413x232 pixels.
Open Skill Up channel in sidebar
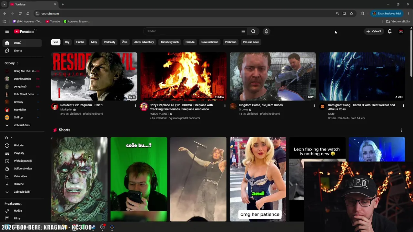(x=22, y=117)
